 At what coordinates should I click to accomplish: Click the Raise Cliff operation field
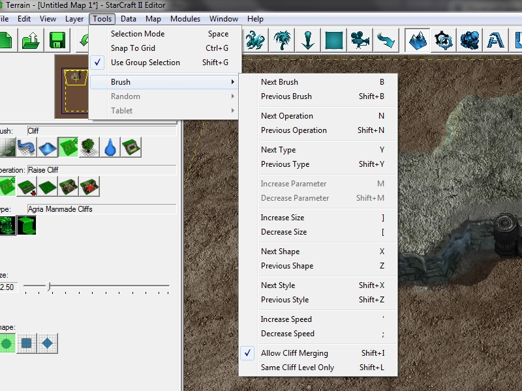point(102,170)
